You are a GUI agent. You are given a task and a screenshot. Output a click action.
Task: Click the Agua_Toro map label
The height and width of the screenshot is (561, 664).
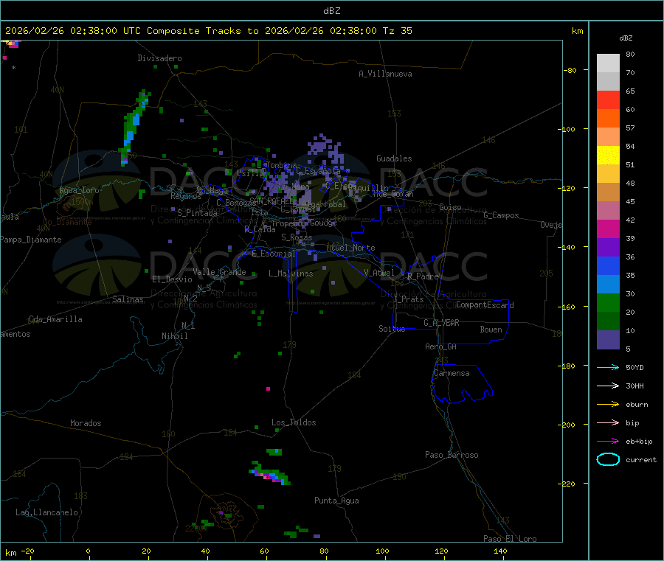[79, 190]
